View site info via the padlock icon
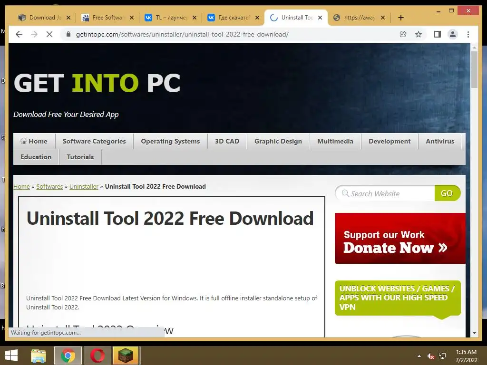 pyautogui.click(x=68, y=34)
